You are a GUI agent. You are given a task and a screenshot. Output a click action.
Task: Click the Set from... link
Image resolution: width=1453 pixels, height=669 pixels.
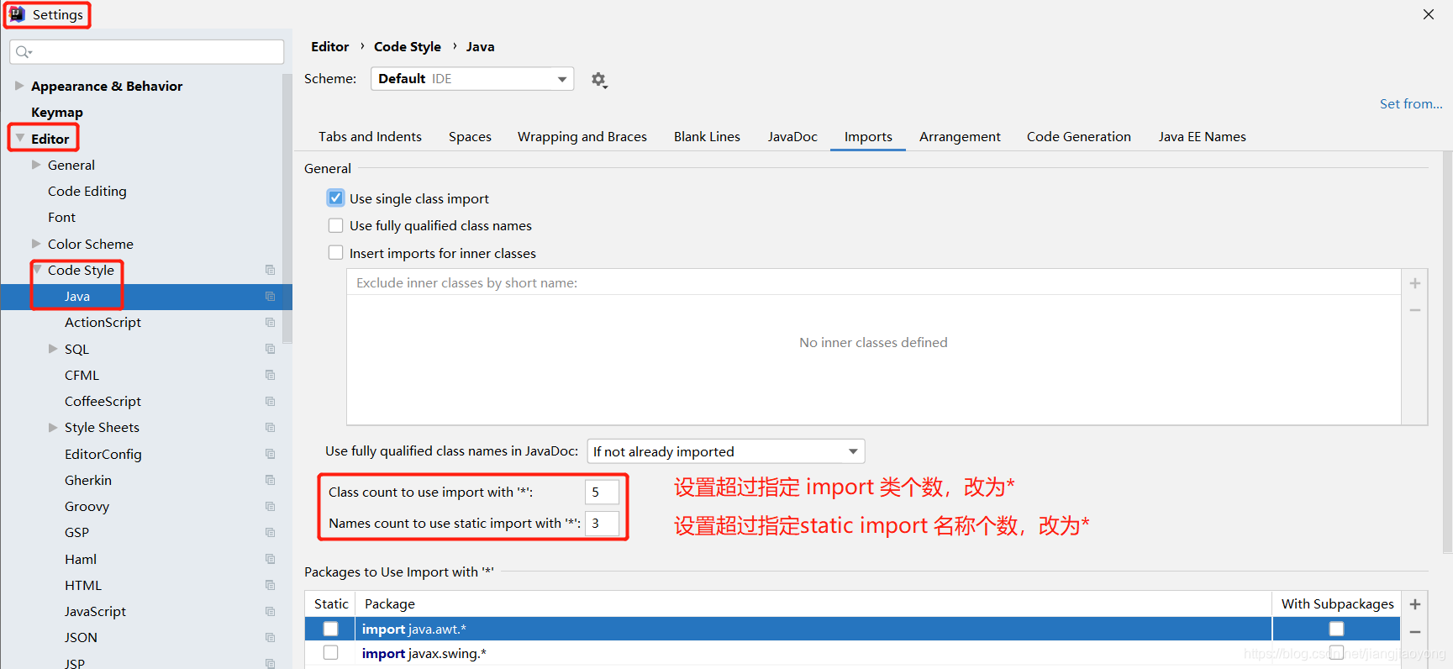pyautogui.click(x=1411, y=103)
